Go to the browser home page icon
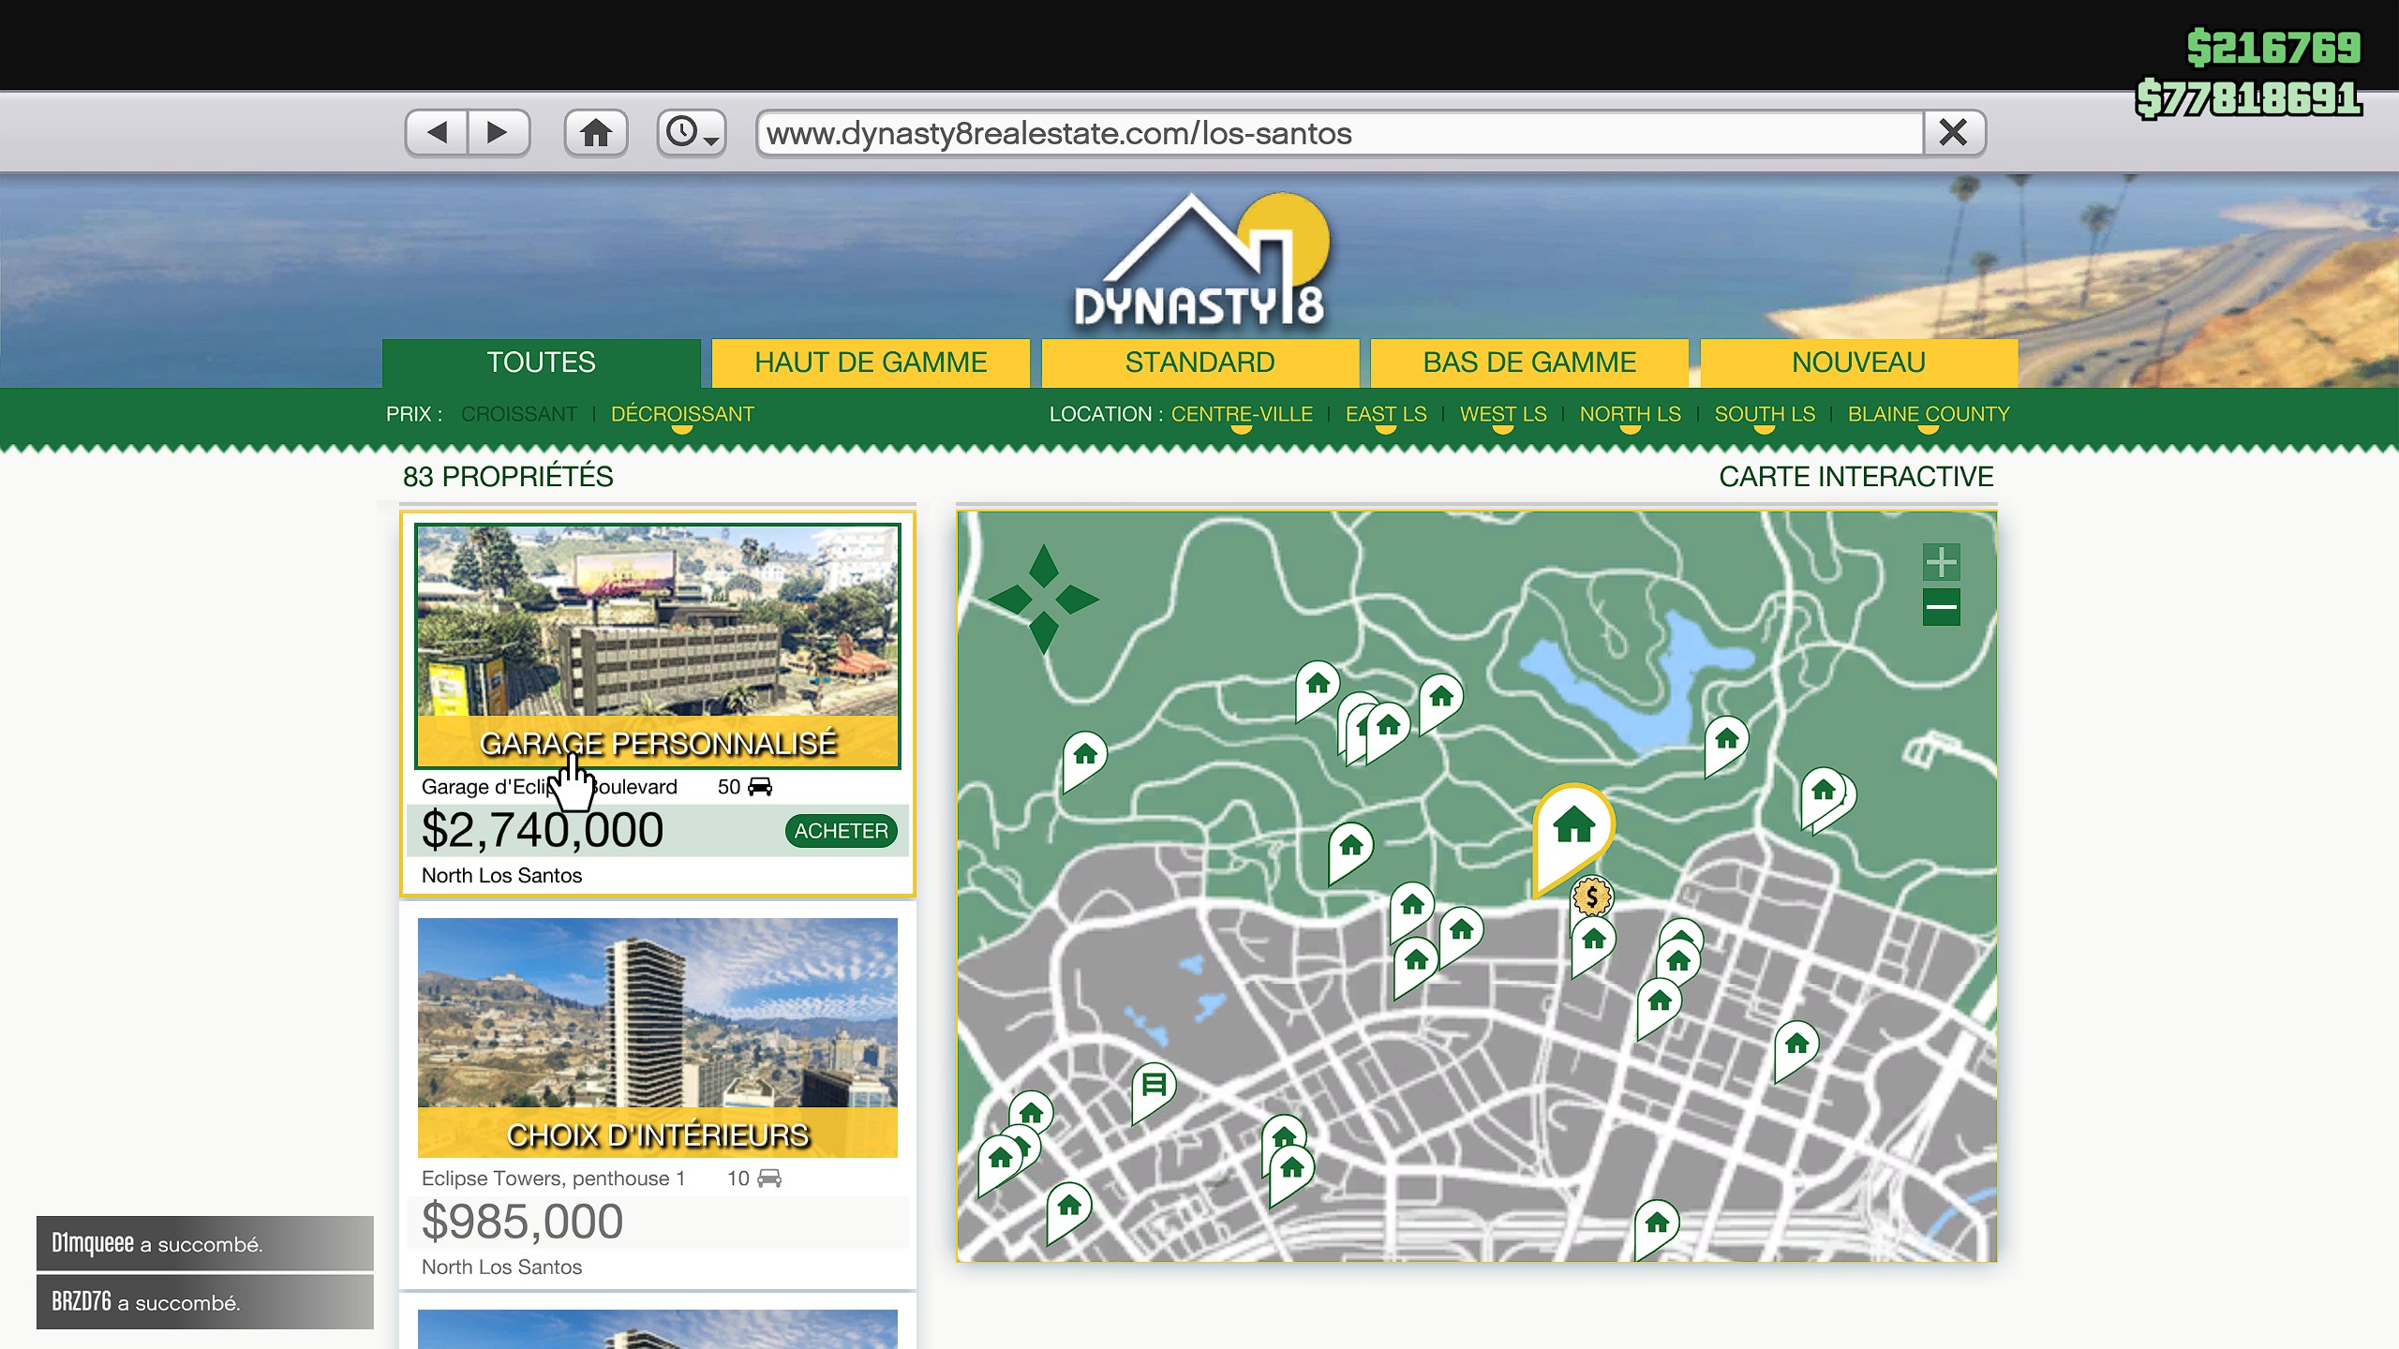 pyautogui.click(x=595, y=133)
